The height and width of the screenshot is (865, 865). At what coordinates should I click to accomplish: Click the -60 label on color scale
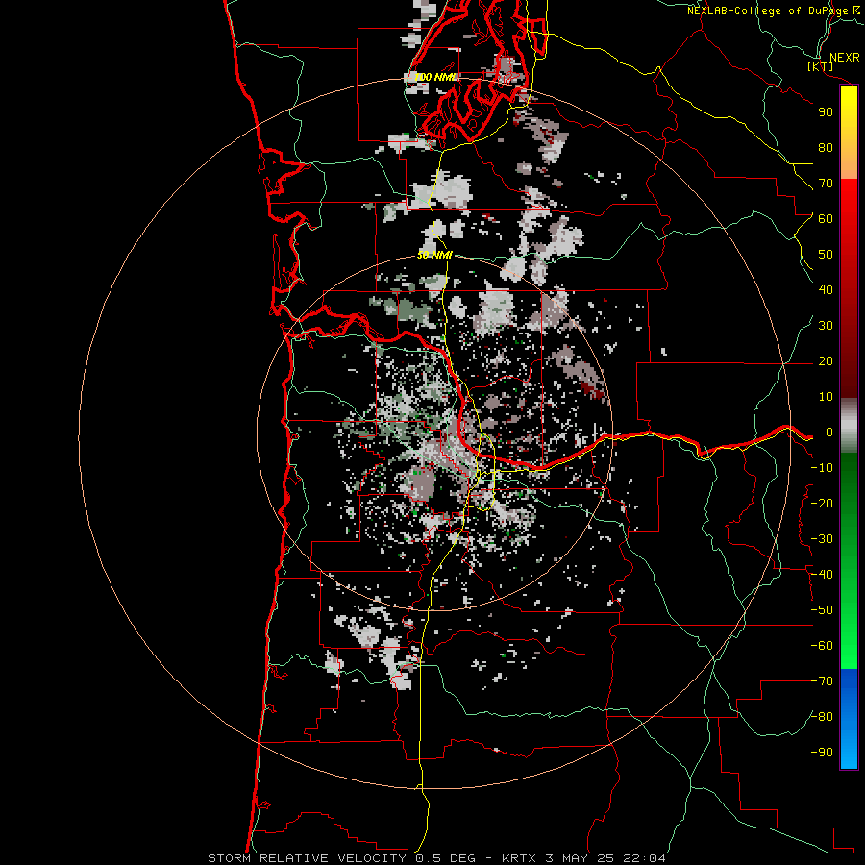tap(822, 646)
